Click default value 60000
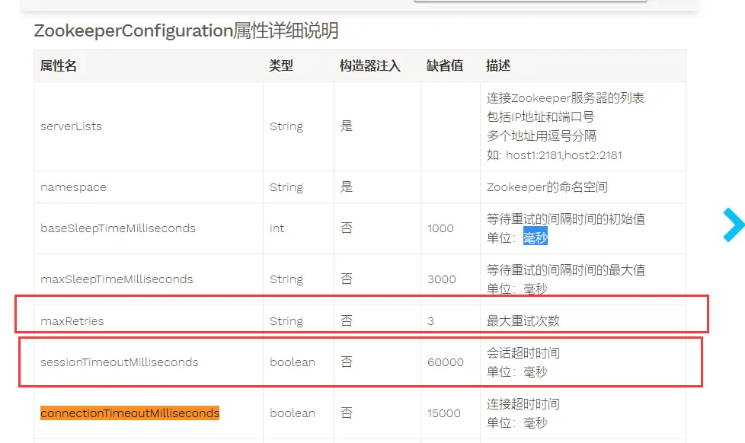The height and width of the screenshot is (443, 745). (445, 362)
